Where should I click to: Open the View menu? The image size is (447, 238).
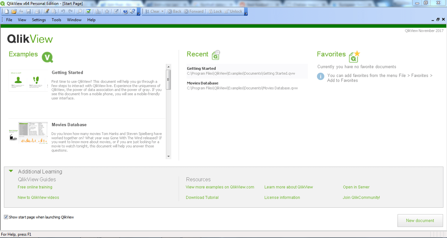(x=22, y=20)
